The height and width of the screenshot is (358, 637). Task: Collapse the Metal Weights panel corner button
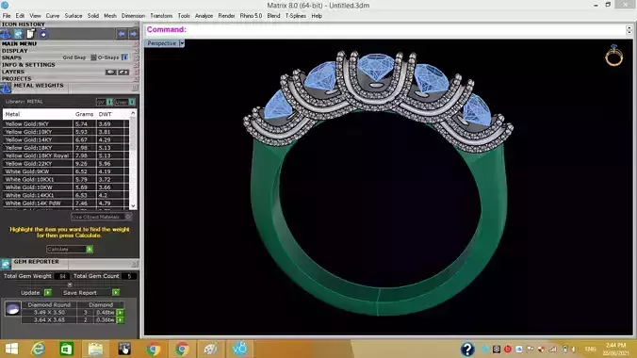click(135, 88)
